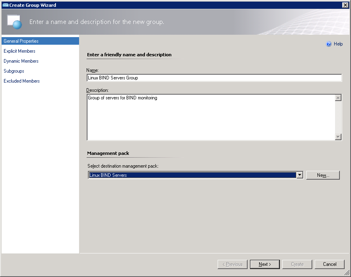Click into the Name text field
The height and width of the screenshot is (277, 351).
[x=214, y=78]
